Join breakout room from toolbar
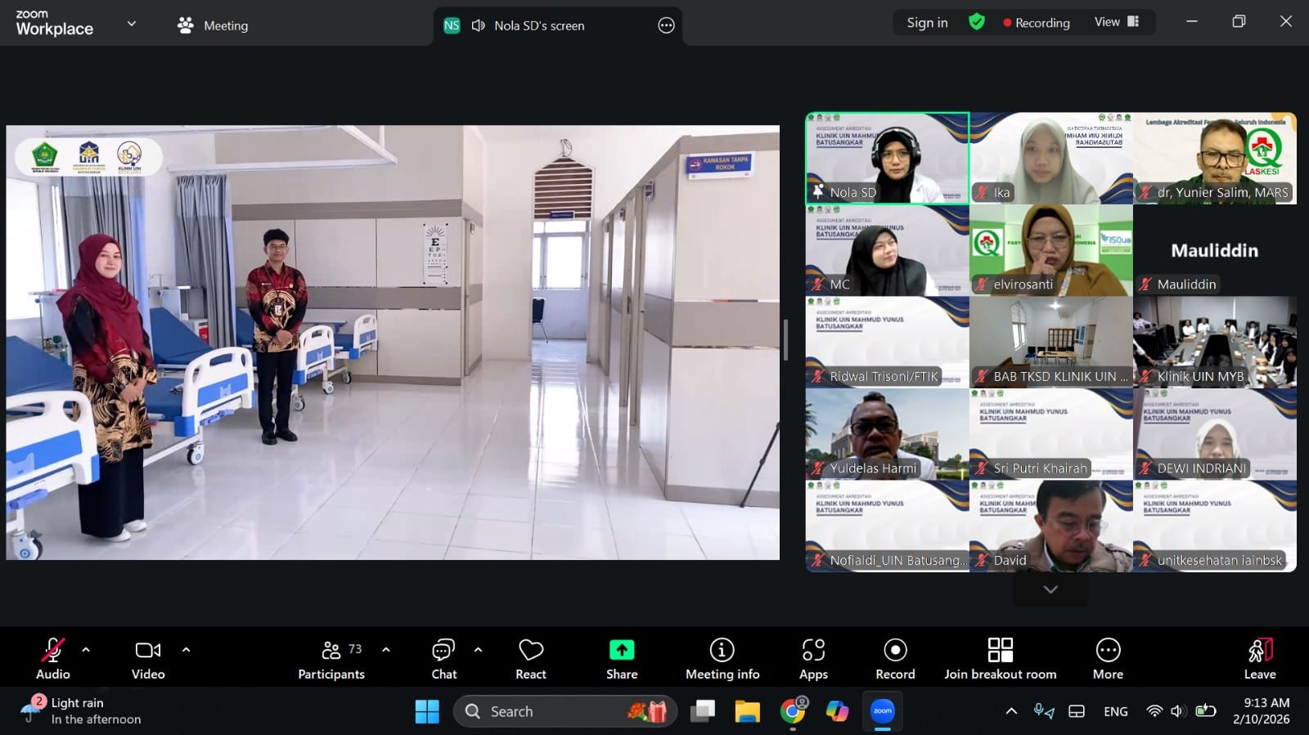This screenshot has width=1309, height=735. pyautogui.click(x=1000, y=658)
